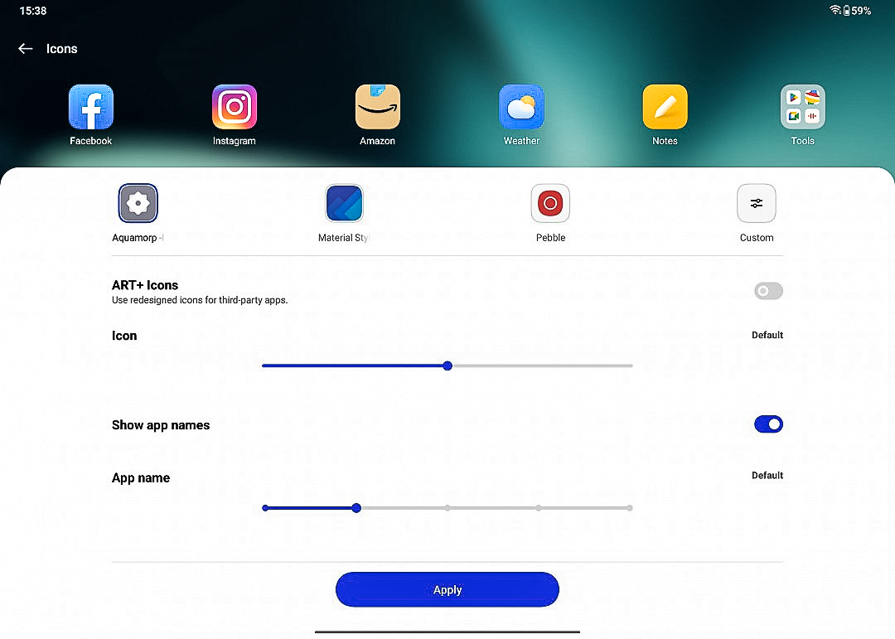Choose the Pebble icon style
Viewport: 895px width, 639px height.
click(x=550, y=203)
